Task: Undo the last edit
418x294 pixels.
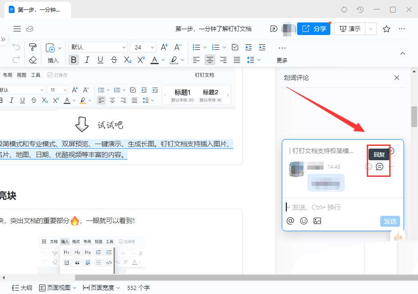Action: (x=16, y=47)
